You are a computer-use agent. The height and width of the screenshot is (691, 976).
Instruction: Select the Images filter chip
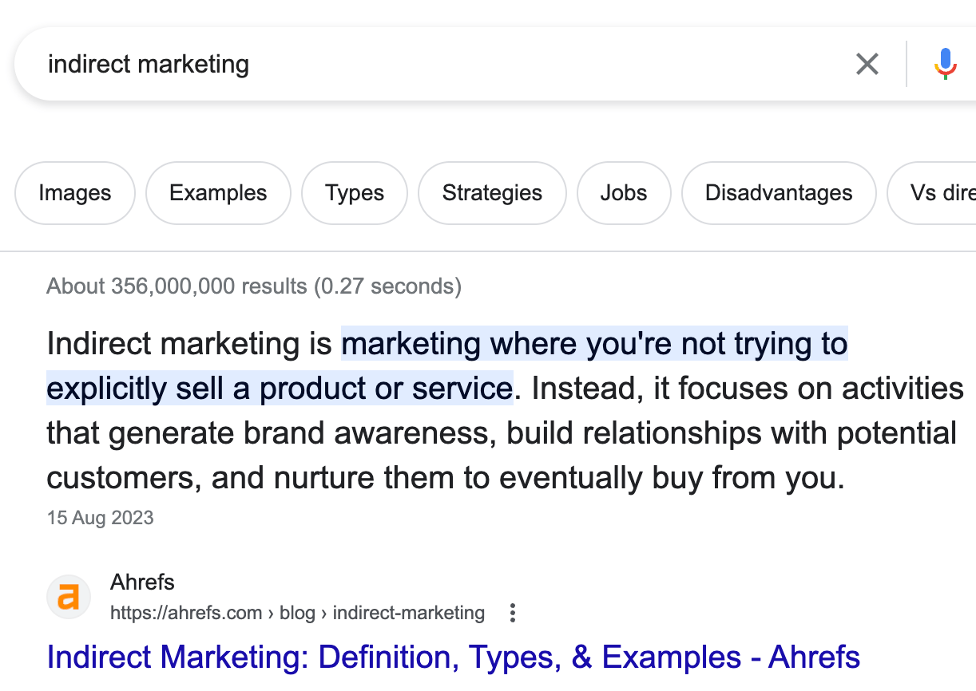[74, 192]
